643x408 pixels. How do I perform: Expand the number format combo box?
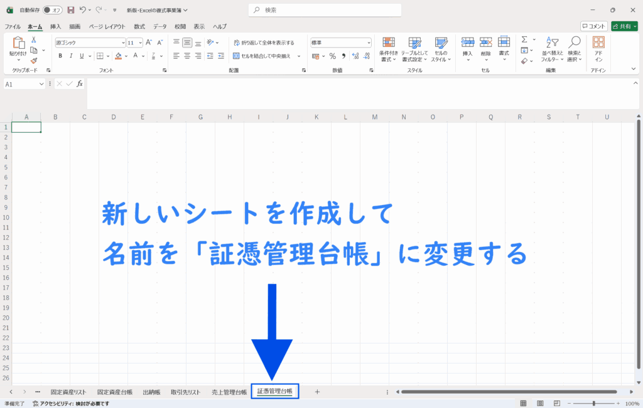[x=369, y=43]
